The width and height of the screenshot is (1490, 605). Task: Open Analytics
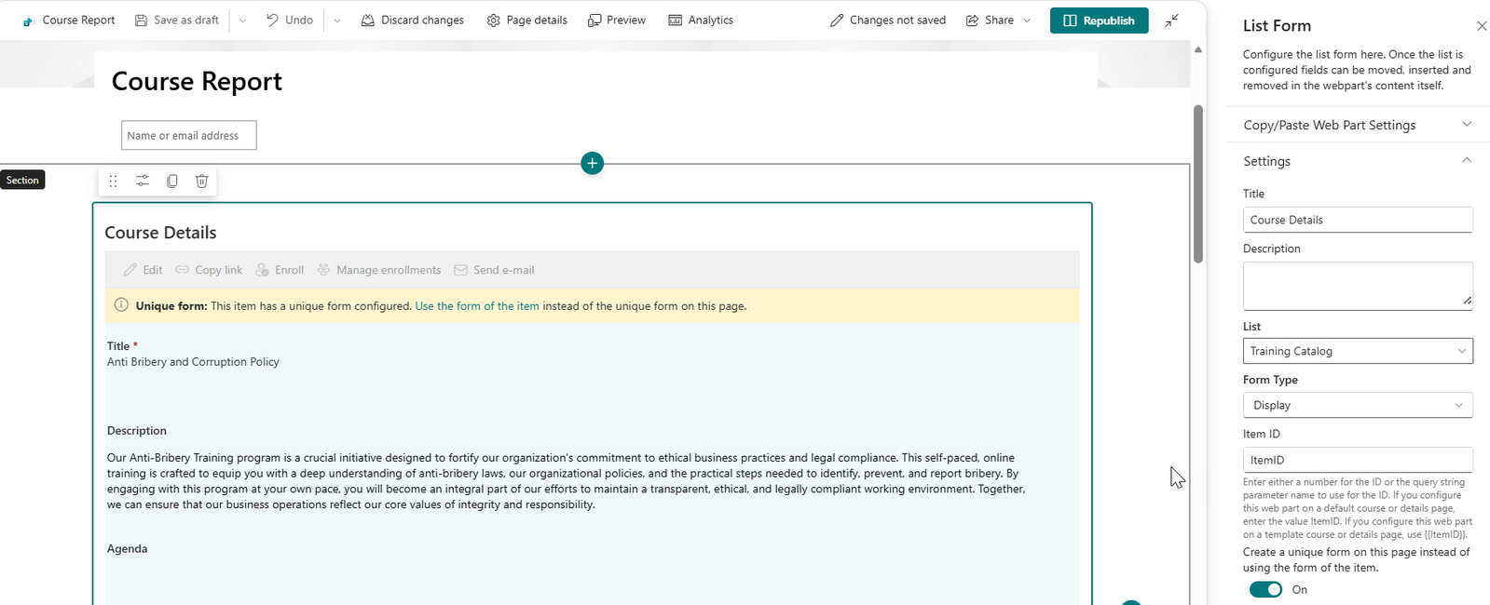[701, 20]
